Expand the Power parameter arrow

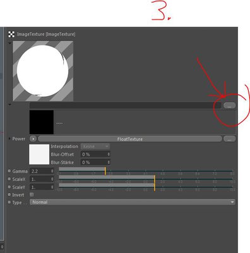(9, 139)
